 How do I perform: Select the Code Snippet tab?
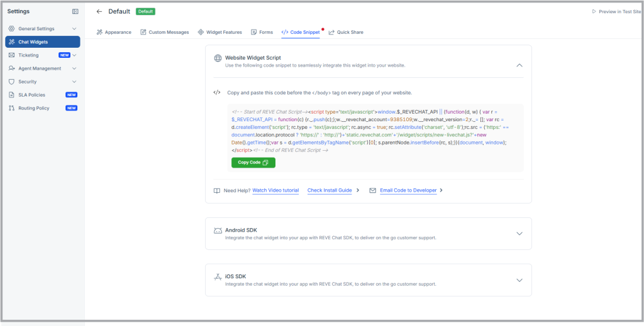(x=301, y=32)
